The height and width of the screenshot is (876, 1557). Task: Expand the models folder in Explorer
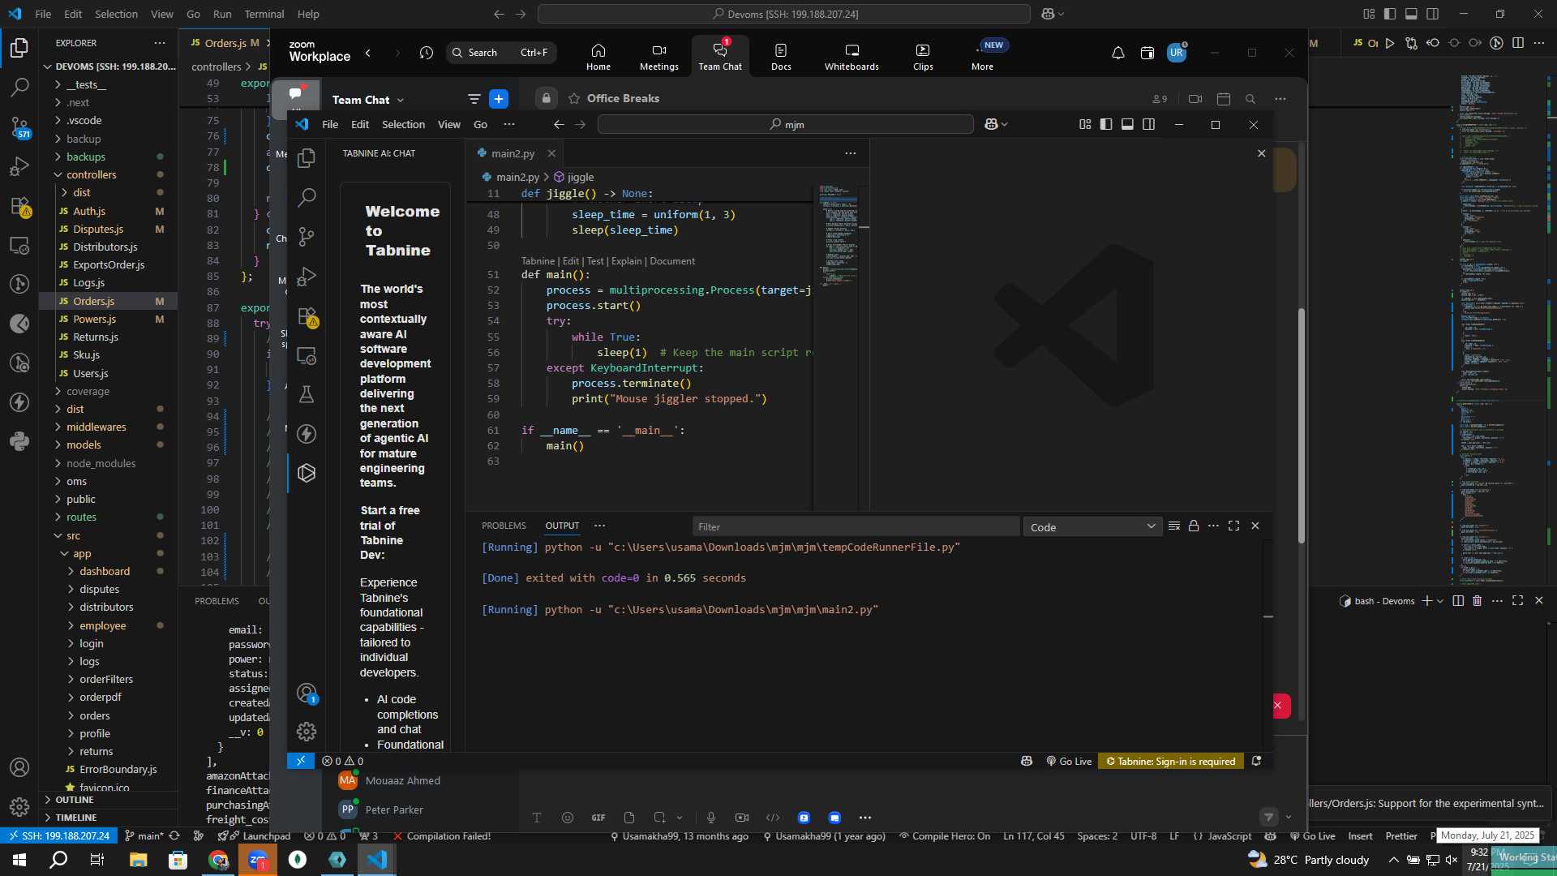(x=84, y=444)
